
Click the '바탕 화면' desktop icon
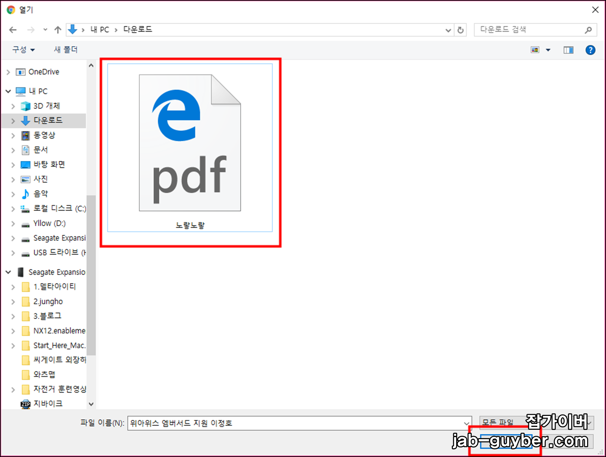point(25,165)
